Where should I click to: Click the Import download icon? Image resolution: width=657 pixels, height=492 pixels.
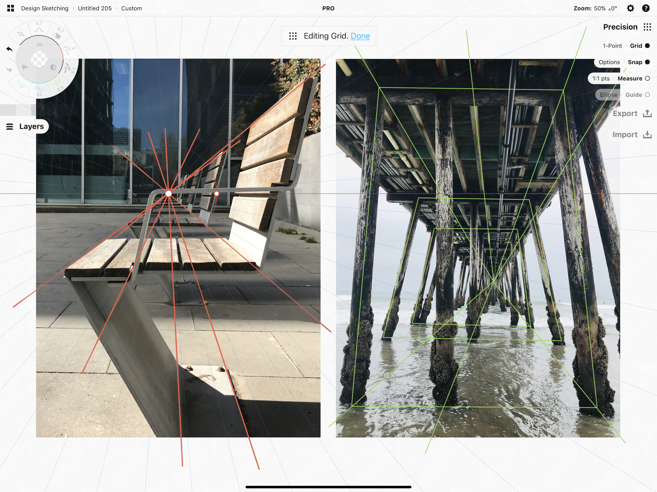(x=647, y=135)
